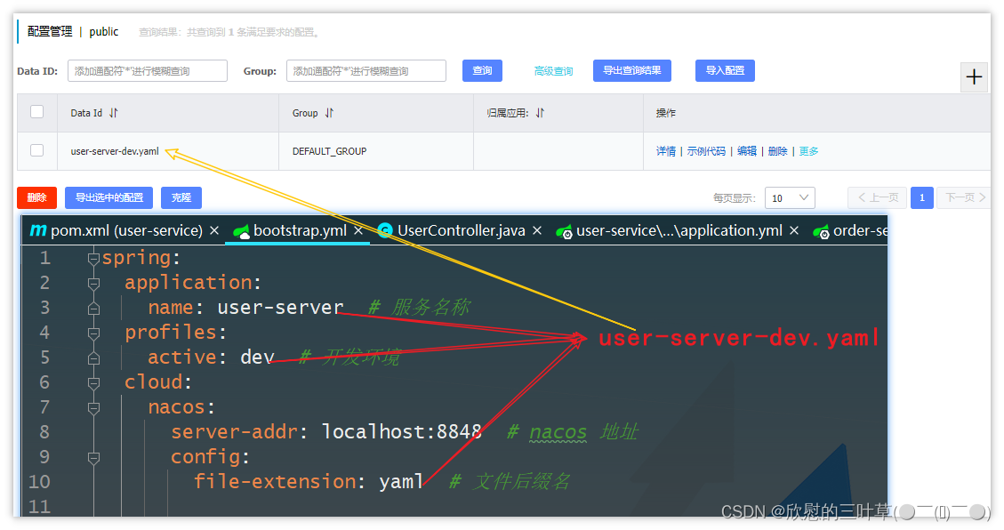Close the UserController.java tab

click(537, 230)
